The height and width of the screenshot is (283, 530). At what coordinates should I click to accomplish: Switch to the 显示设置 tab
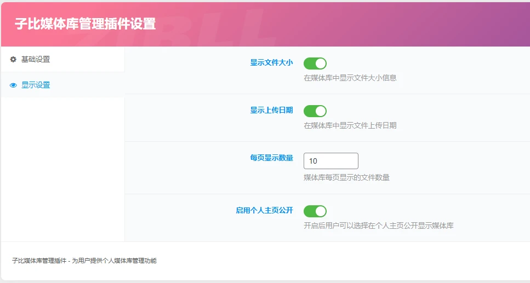pos(36,85)
